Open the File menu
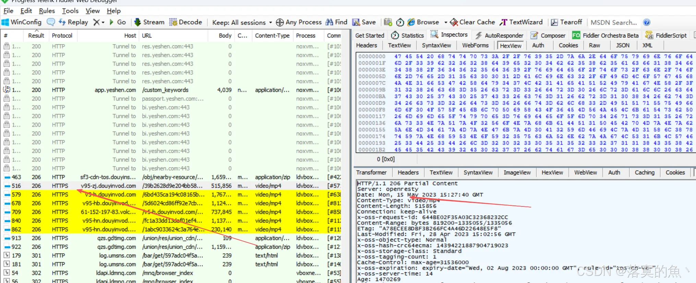 8,11
